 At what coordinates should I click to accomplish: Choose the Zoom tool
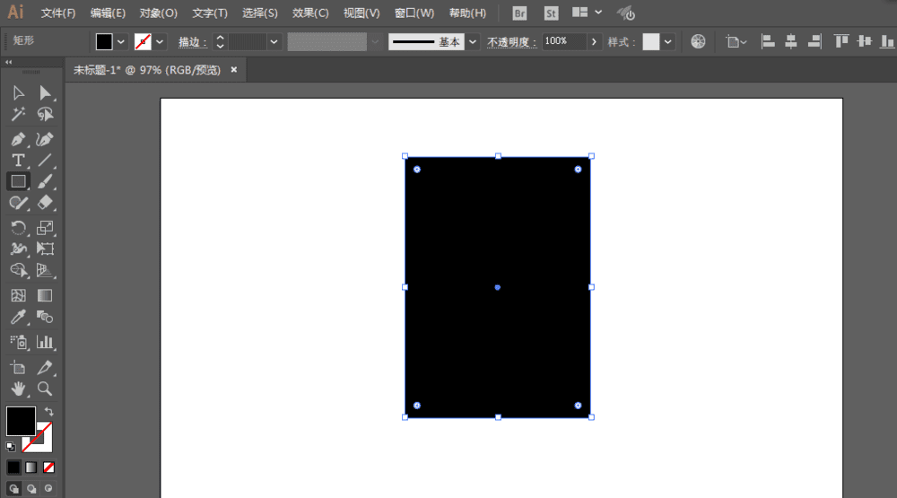coord(45,389)
